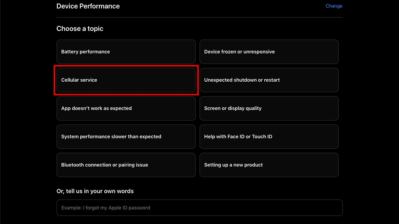Focus the Apple ID password example field
This screenshot has width=399, height=224.
(199, 208)
